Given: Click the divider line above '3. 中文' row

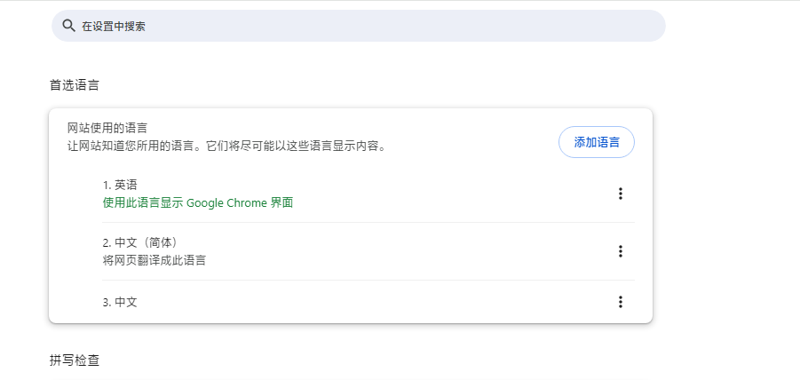Looking at the screenshot, I should 368,280.
